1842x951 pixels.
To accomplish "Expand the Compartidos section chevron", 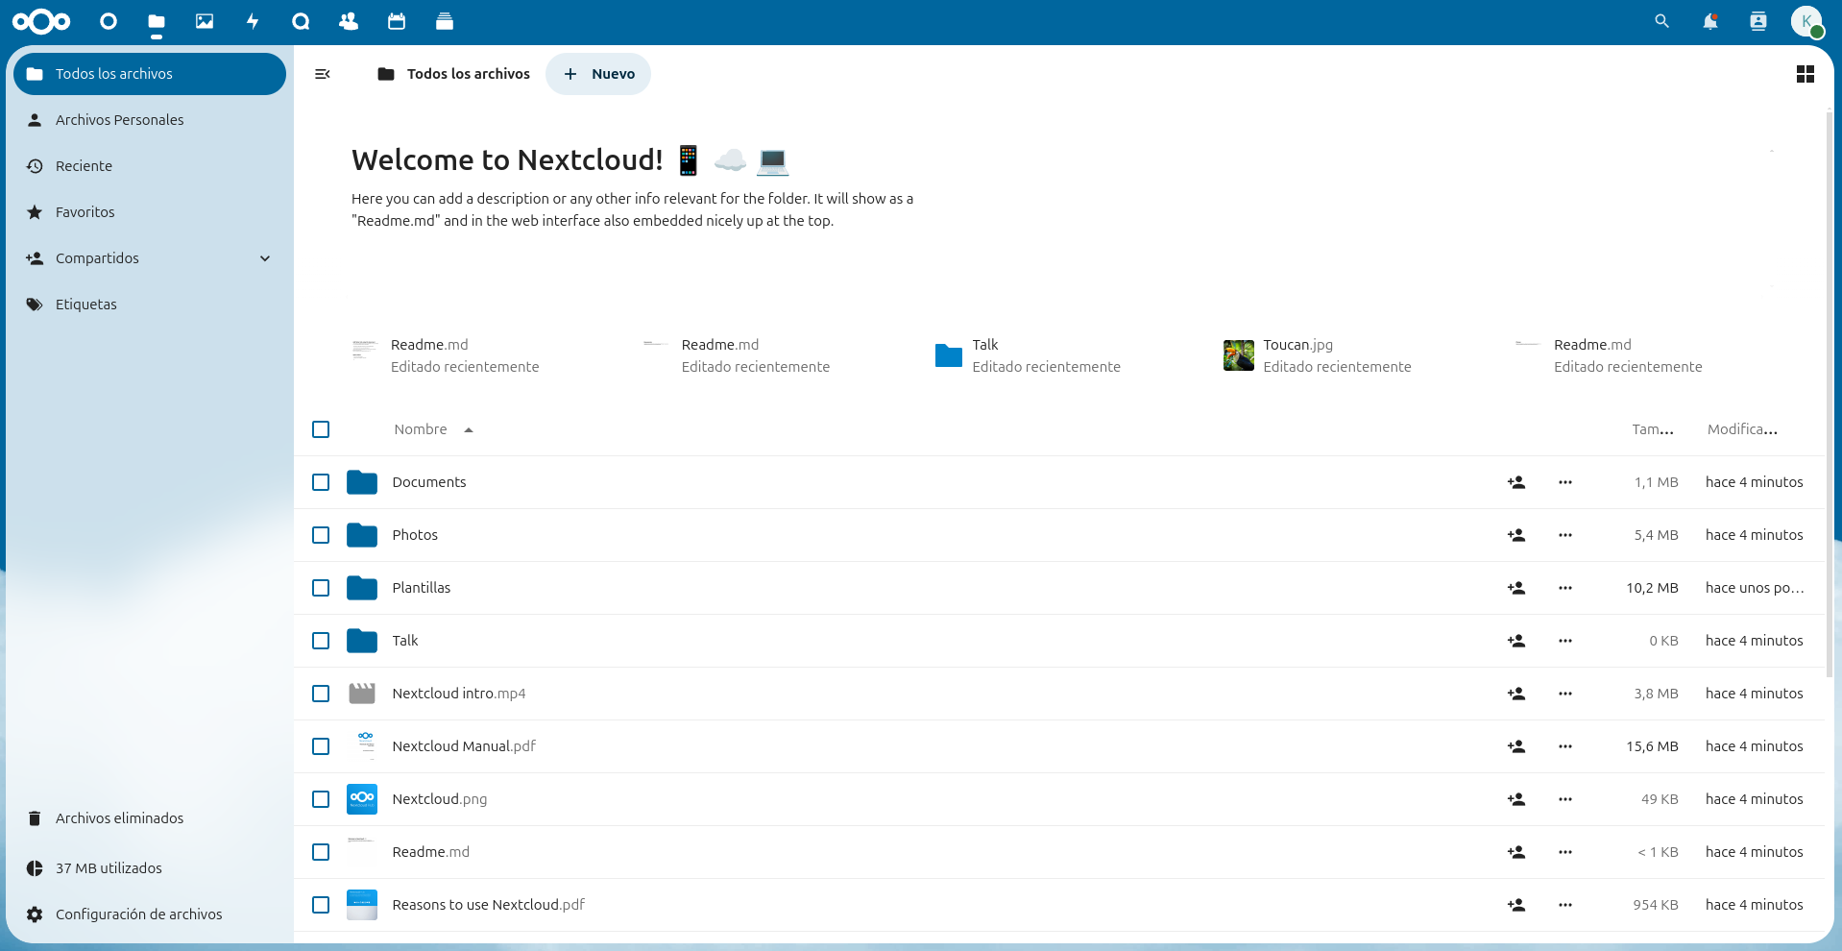I will (x=265, y=258).
